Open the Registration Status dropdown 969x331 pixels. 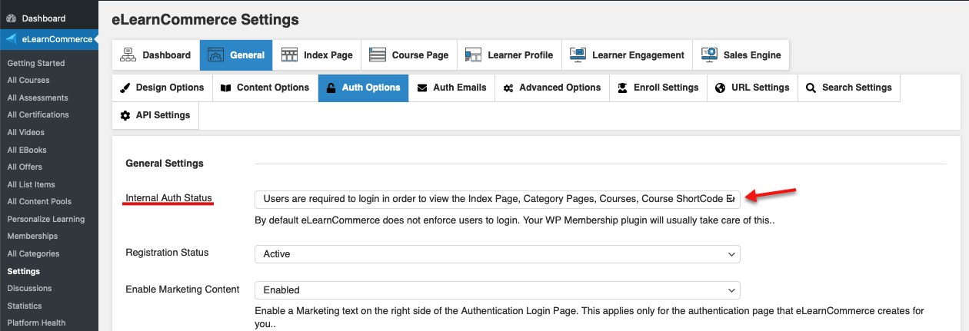(x=498, y=253)
